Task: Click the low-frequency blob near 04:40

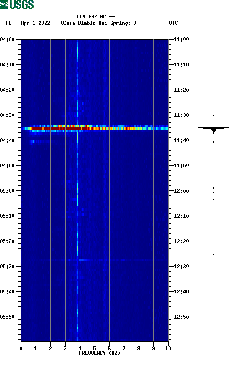Action: [33, 142]
